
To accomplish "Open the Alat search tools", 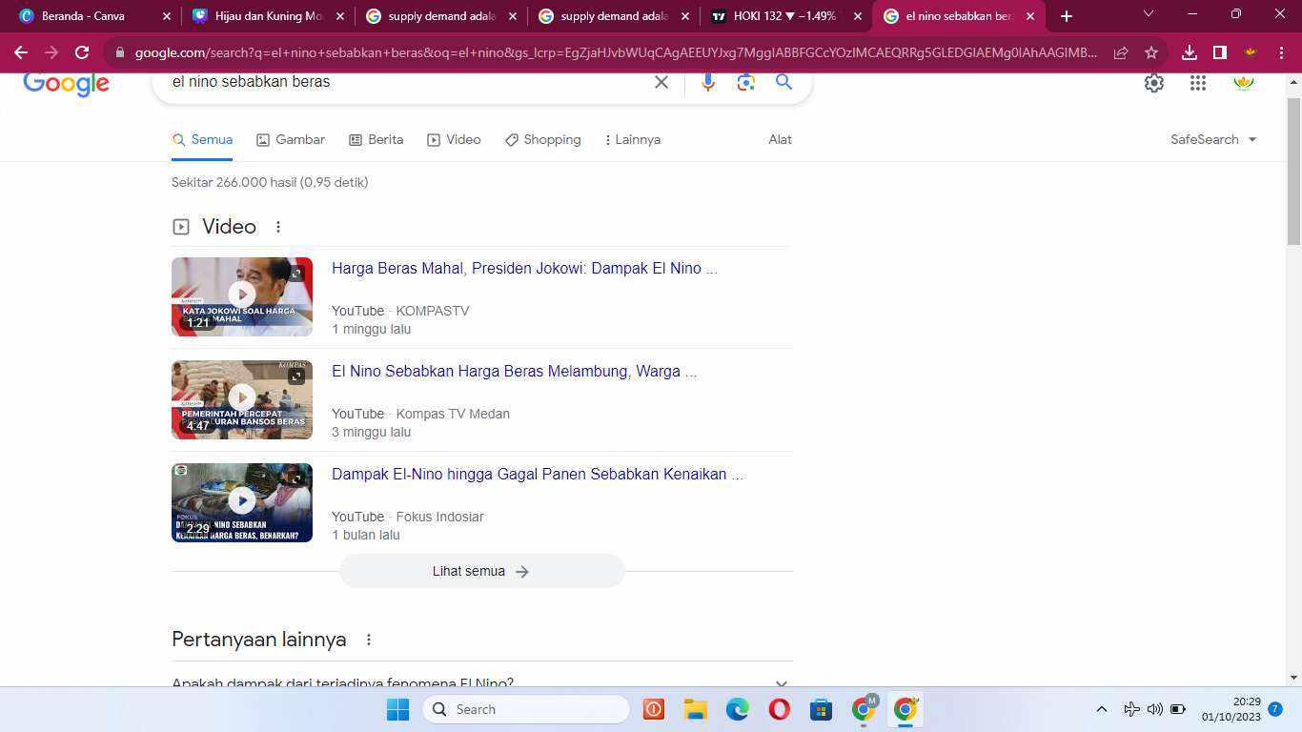I will [x=781, y=139].
